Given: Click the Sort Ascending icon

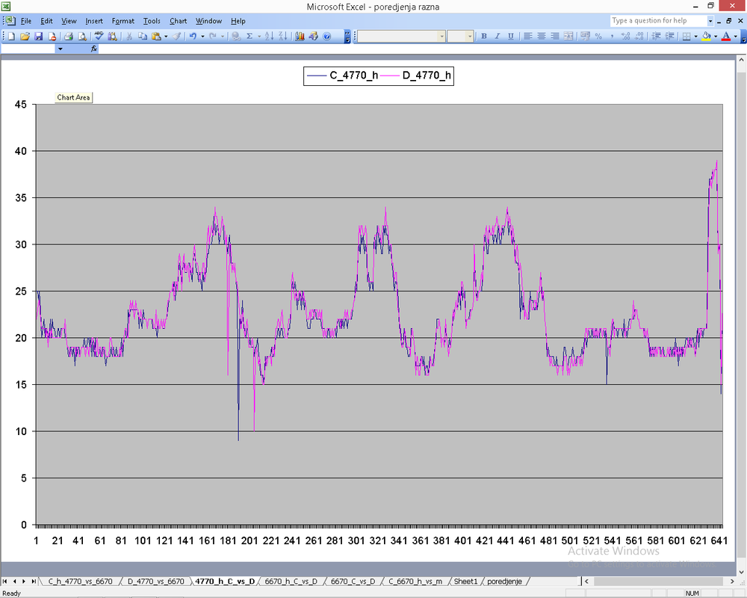Looking at the screenshot, I should [270, 36].
